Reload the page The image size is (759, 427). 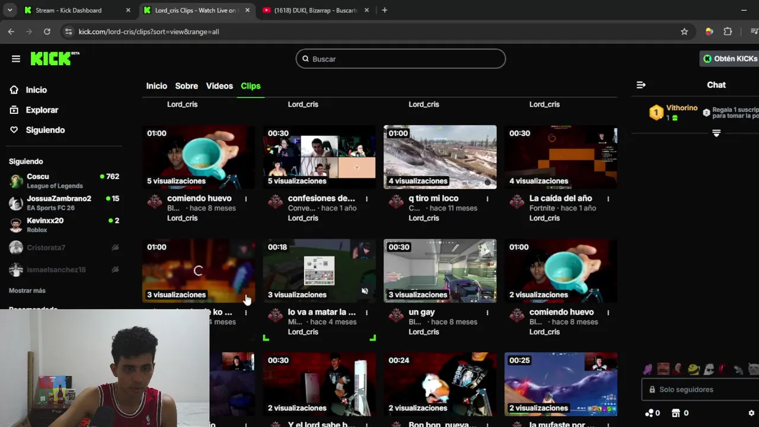tap(47, 31)
